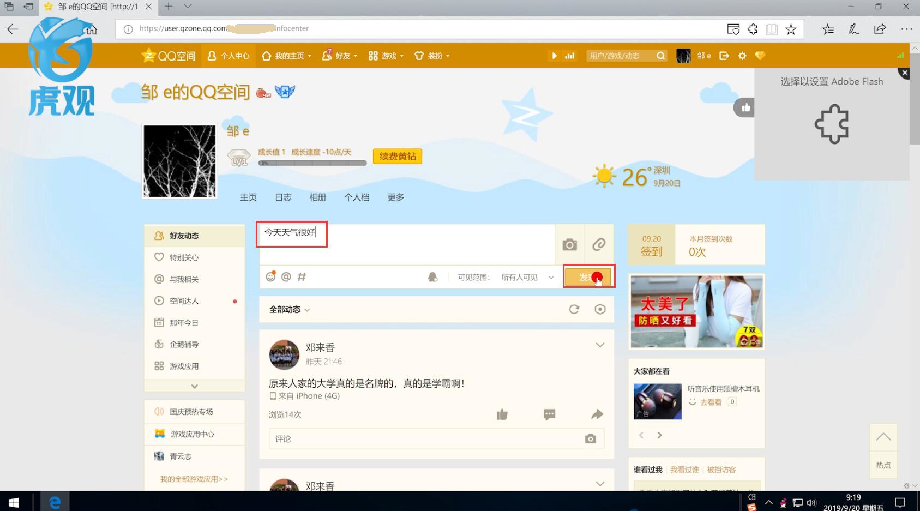Screen dimensions: 920x511
Task: Select 空间达人 in the left sidebar
Action: coord(194,301)
